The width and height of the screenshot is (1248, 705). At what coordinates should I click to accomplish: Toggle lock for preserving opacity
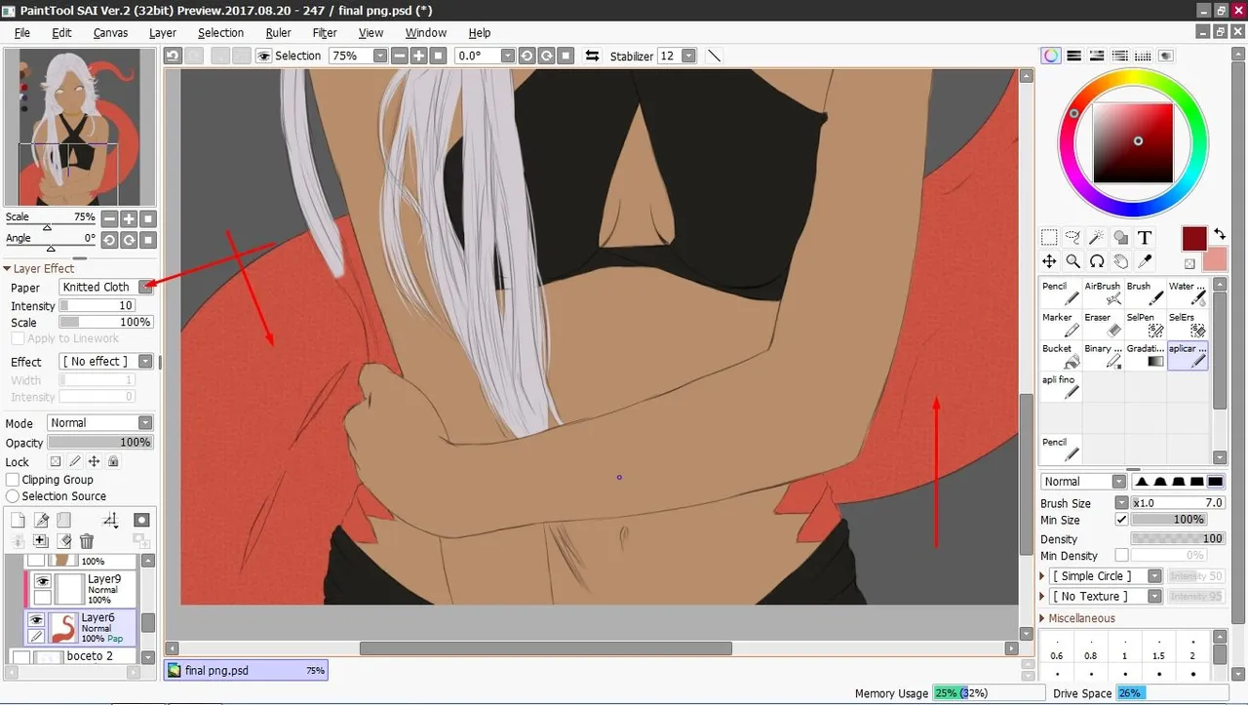pyautogui.click(x=56, y=462)
